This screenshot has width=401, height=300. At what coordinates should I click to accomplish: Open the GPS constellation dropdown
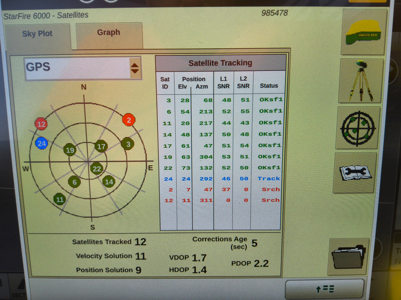tap(83, 68)
